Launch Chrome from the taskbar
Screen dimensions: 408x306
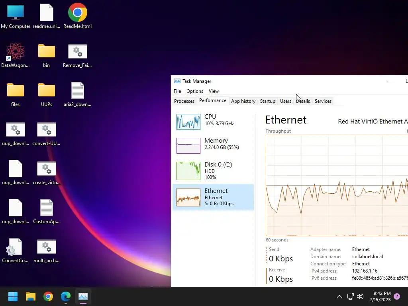click(48, 296)
